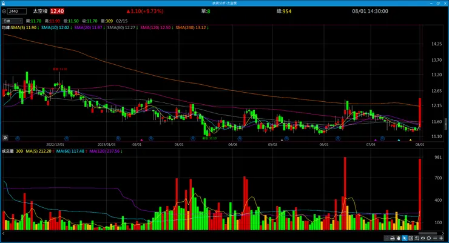Click the MA(5) 212.20 volume label
The height and width of the screenshot is (243, 449).
click(x=38, y=151)
